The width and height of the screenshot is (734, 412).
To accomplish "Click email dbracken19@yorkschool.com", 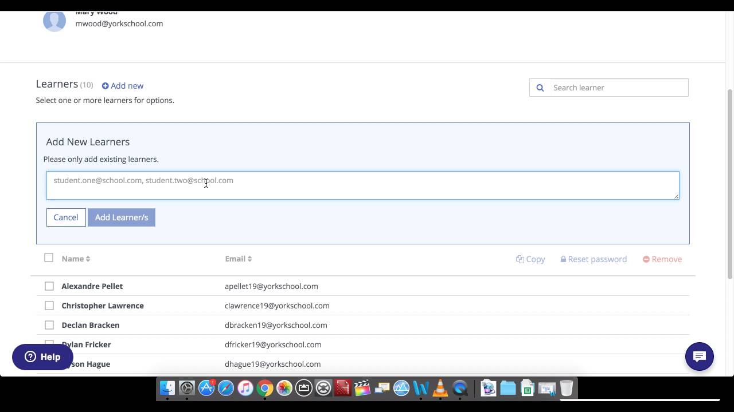I will 276,325.
